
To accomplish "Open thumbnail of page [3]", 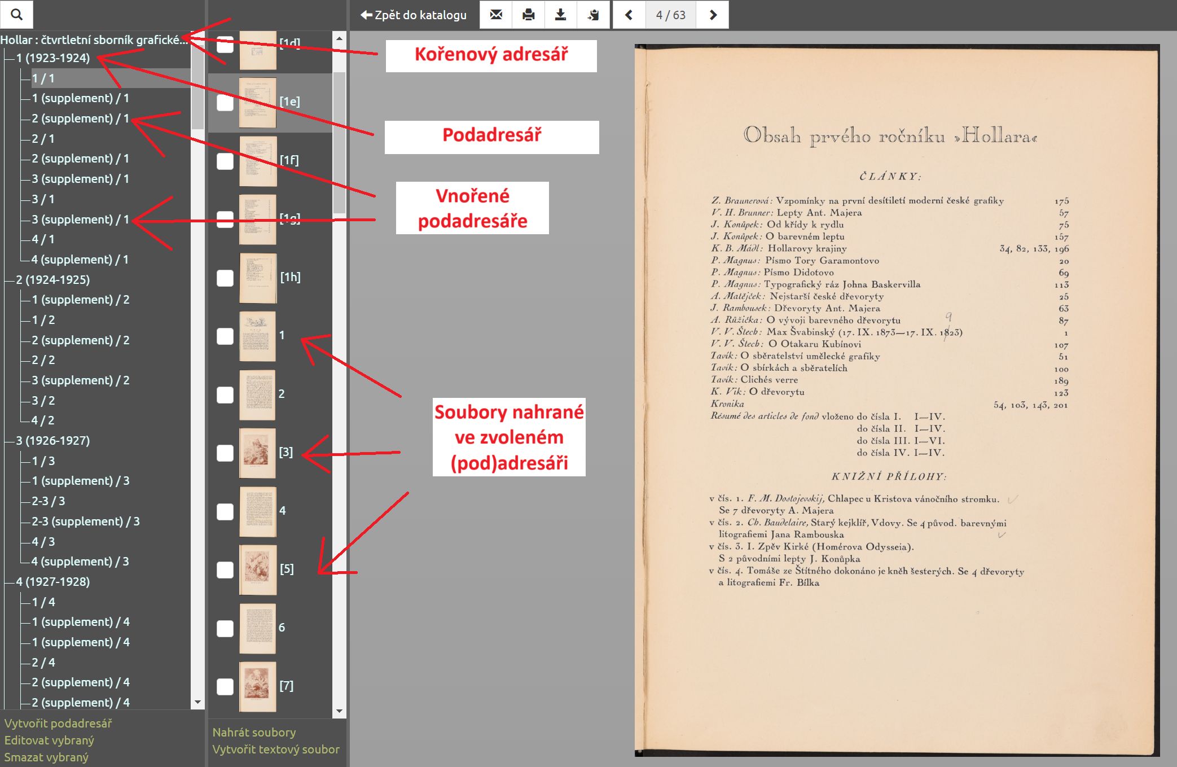I will pyautogui.click(x=258, y=453).
